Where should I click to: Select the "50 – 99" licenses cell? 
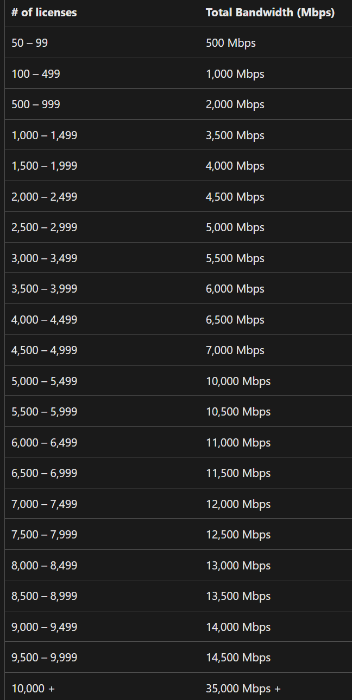click(30, 43)
